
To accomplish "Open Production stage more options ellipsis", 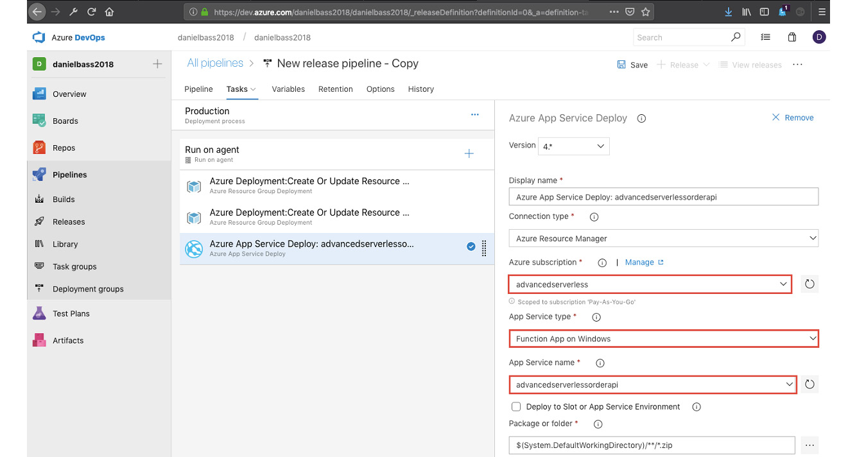I will [x=475, y=115].
